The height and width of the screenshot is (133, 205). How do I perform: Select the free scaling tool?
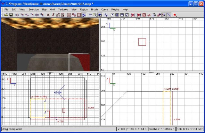(112, 15)
